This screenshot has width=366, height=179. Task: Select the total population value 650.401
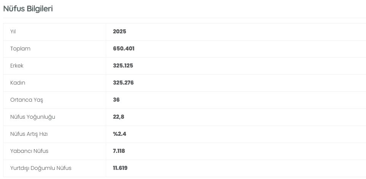click(124, 49)
